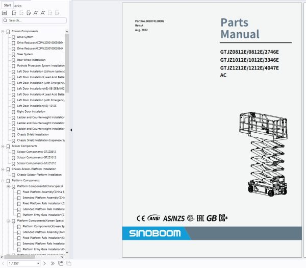Click bookmark icon beside Scissor Components-GTJZ1212
The height and width of the screenshot is (268, 306).
tap(13, 163)
